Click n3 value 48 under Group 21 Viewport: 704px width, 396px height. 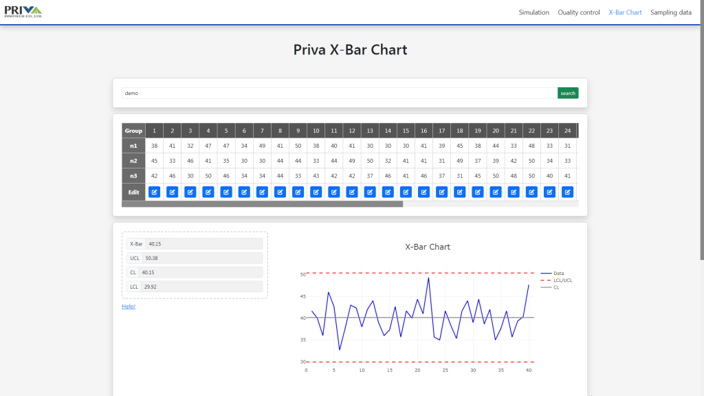click(x=513, y=176)
